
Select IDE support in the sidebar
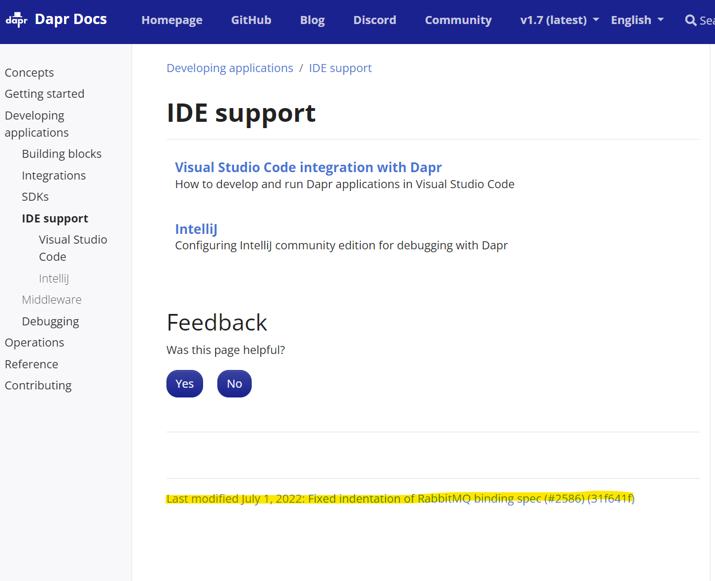pos(55,218)
